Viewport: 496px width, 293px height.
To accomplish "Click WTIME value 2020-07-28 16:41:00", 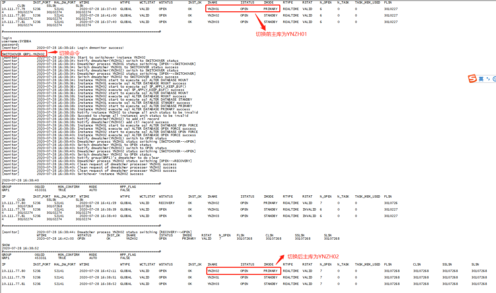I will 98,16.
